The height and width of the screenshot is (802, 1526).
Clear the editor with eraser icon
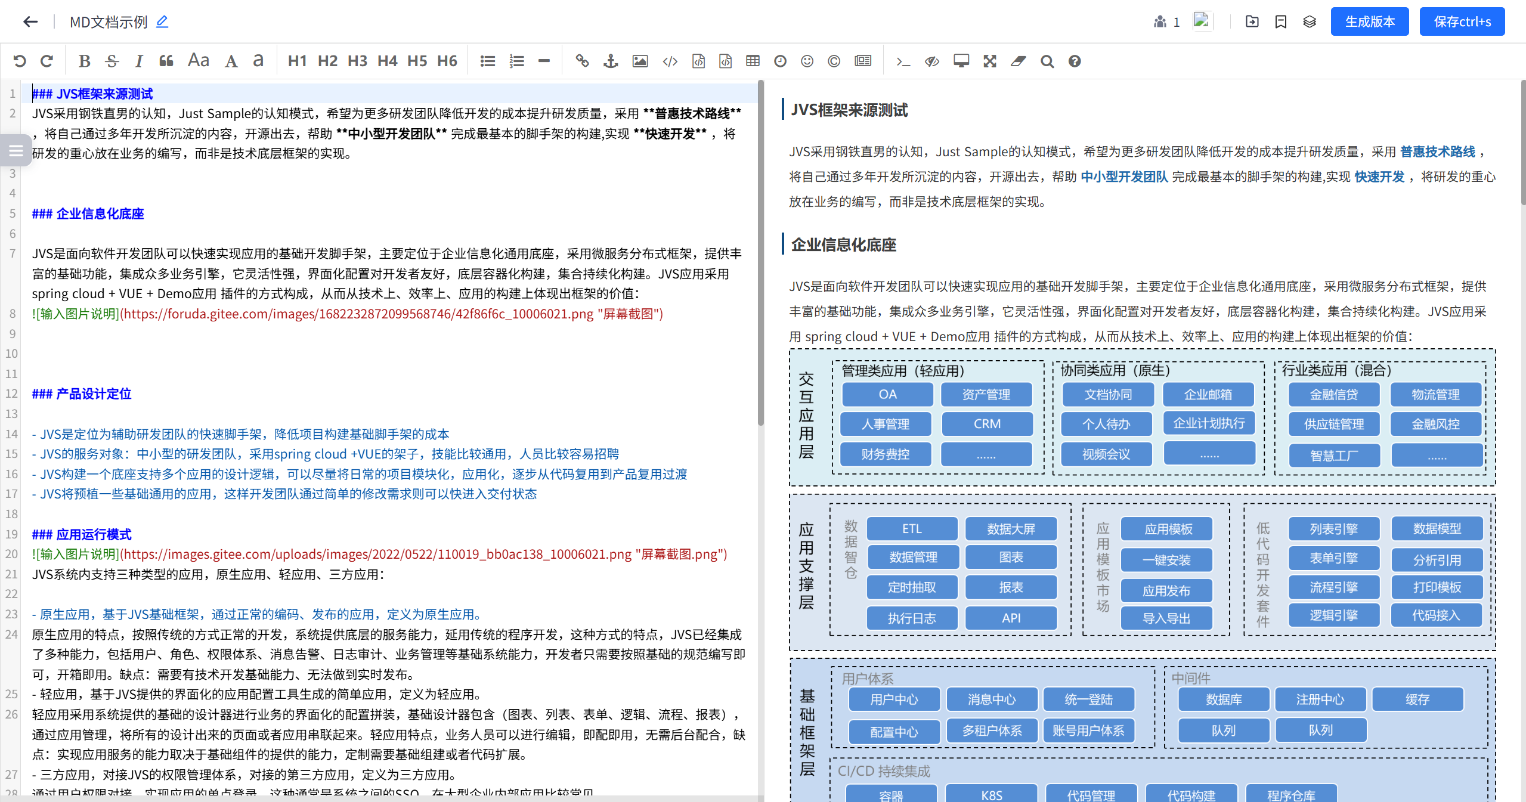[x=1018, y=61]
